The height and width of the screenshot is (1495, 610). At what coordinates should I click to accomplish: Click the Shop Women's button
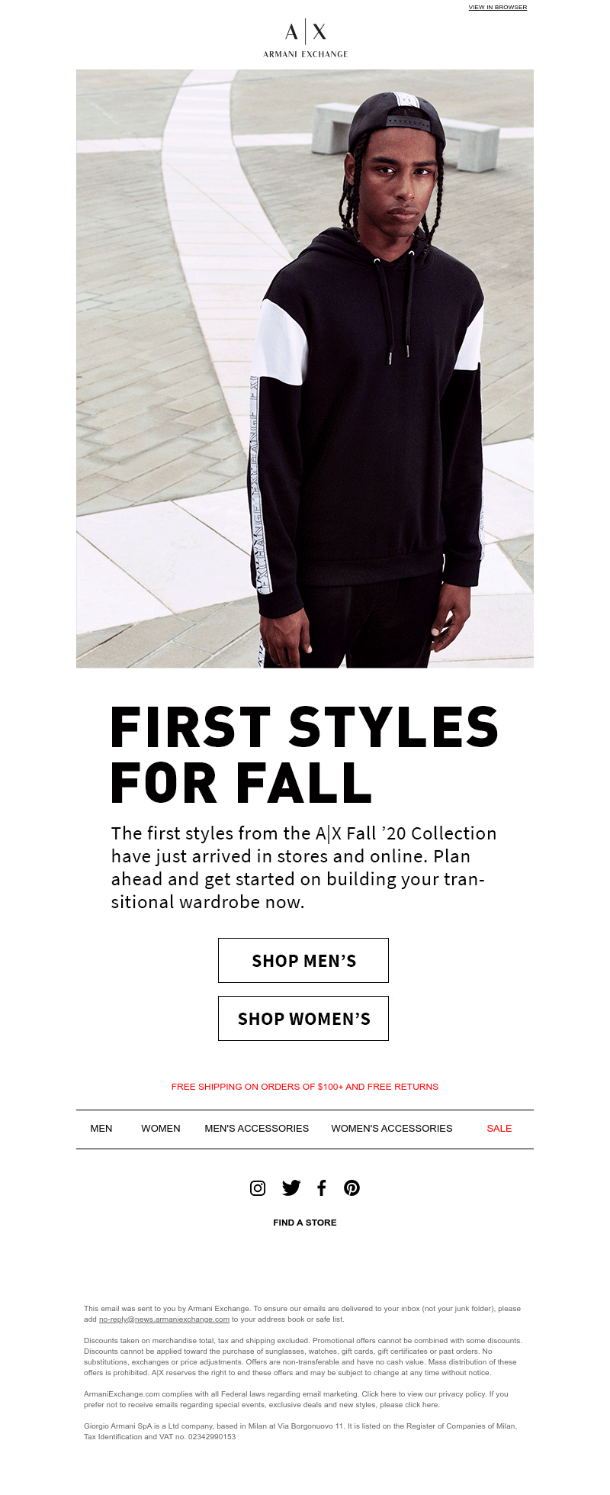[303, 1018]
